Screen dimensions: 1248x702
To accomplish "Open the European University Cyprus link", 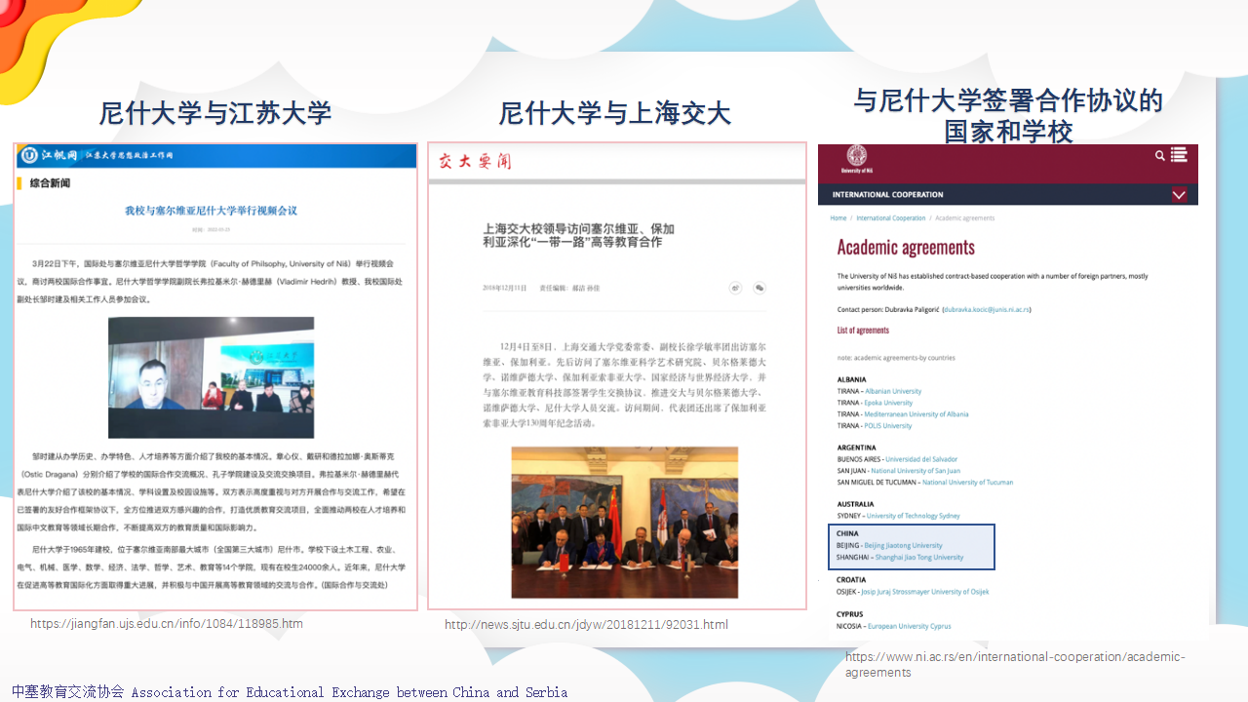I will point(910,626).
